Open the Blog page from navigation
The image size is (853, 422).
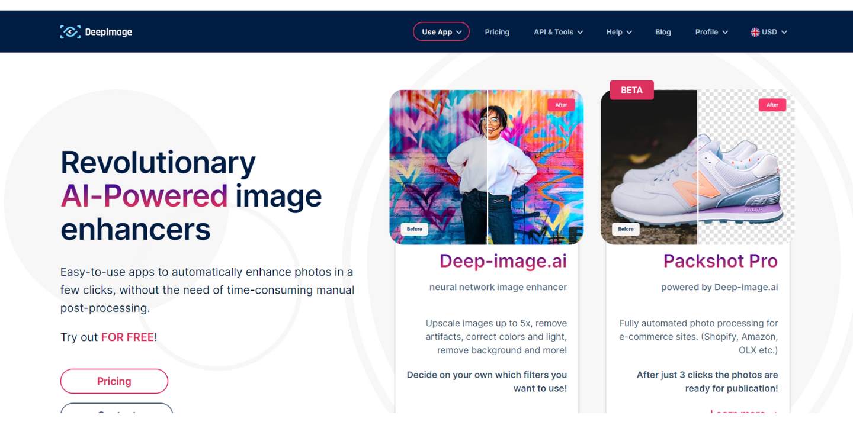tap(663, 32)
